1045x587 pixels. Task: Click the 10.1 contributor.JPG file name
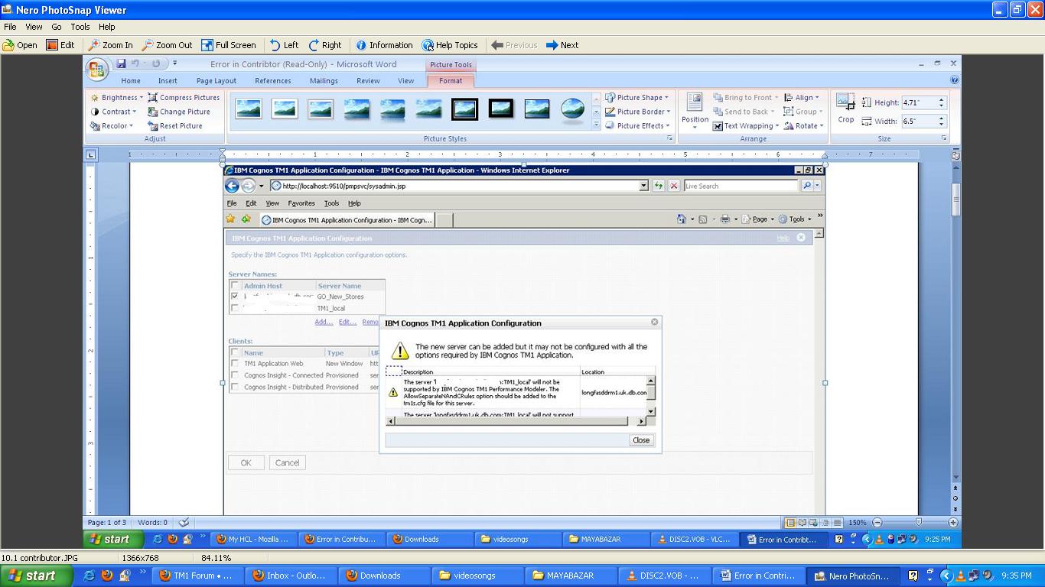40,558
